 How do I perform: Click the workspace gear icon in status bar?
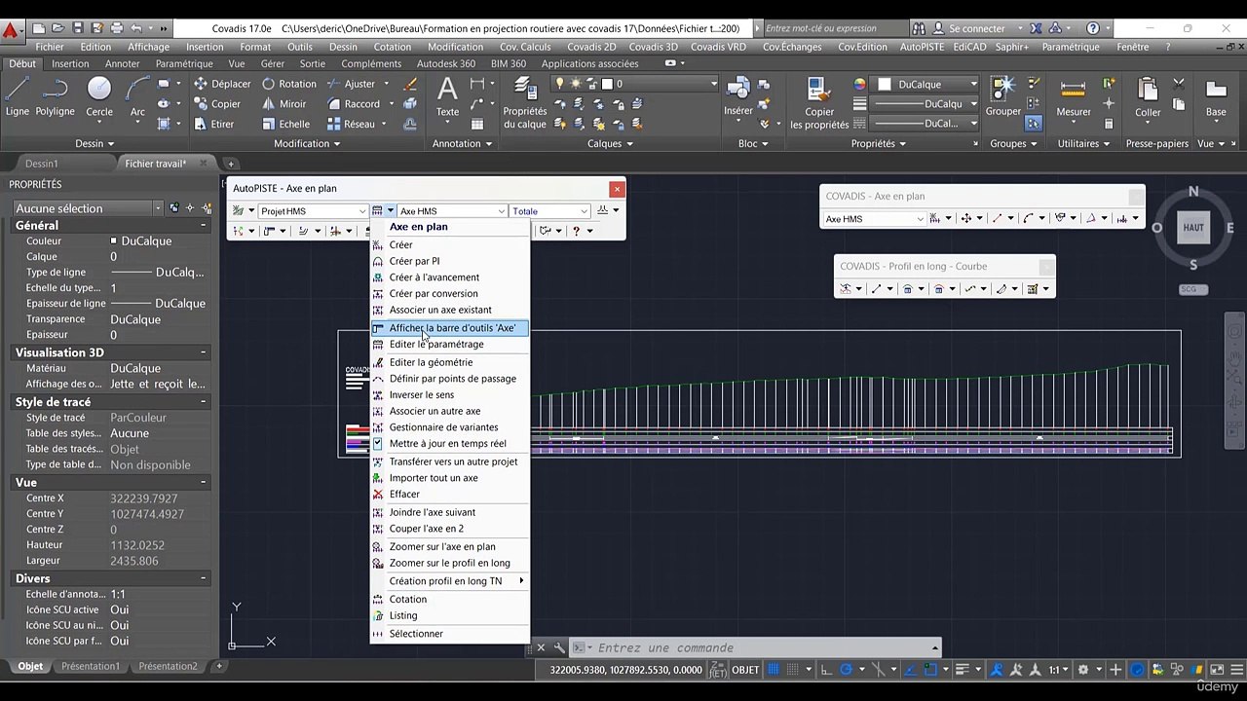(x=1082, y=670)
